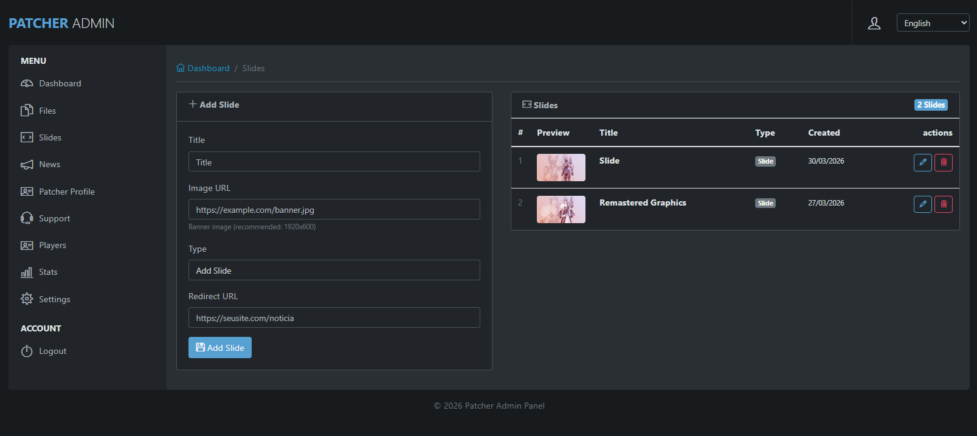The width and height of the screenshot is (977, 436).
Task: Click the blue Add Slide button
Action: [x=220, y=348]
